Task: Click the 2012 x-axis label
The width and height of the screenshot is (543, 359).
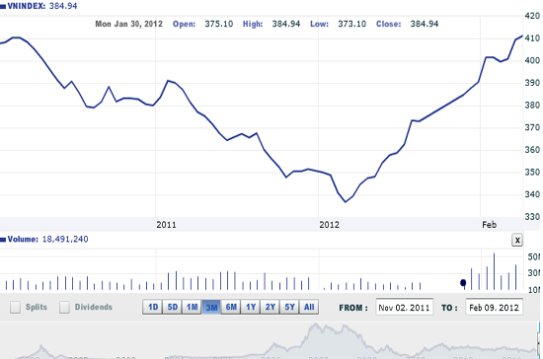Action: coord(329,225)
